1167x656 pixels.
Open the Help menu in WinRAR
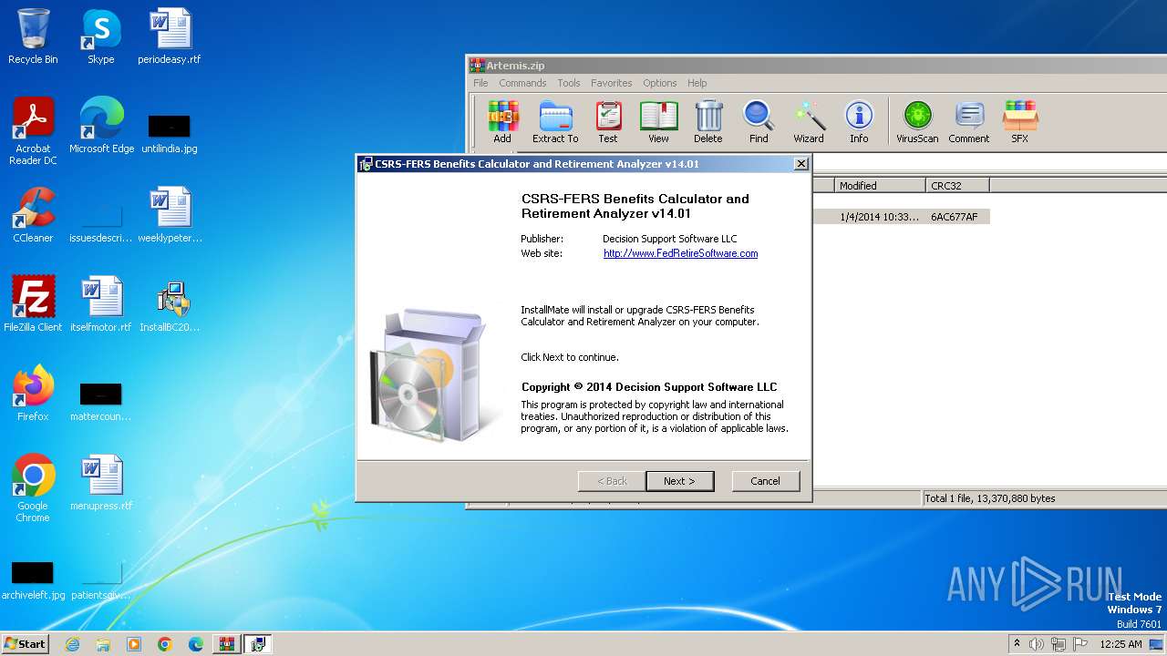point(697,83)
